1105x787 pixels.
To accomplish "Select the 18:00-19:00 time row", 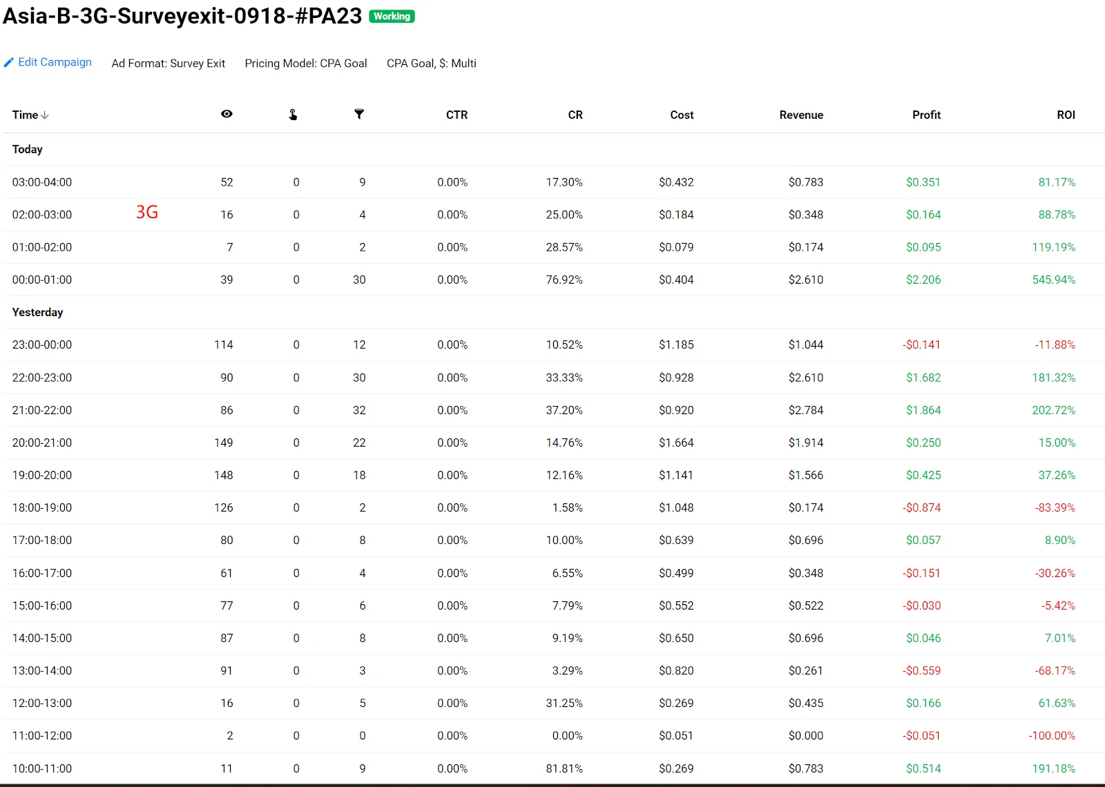I will [42, 507].
